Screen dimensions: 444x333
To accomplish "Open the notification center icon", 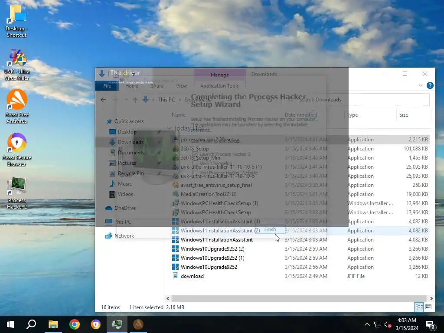I will pos(431,324).
